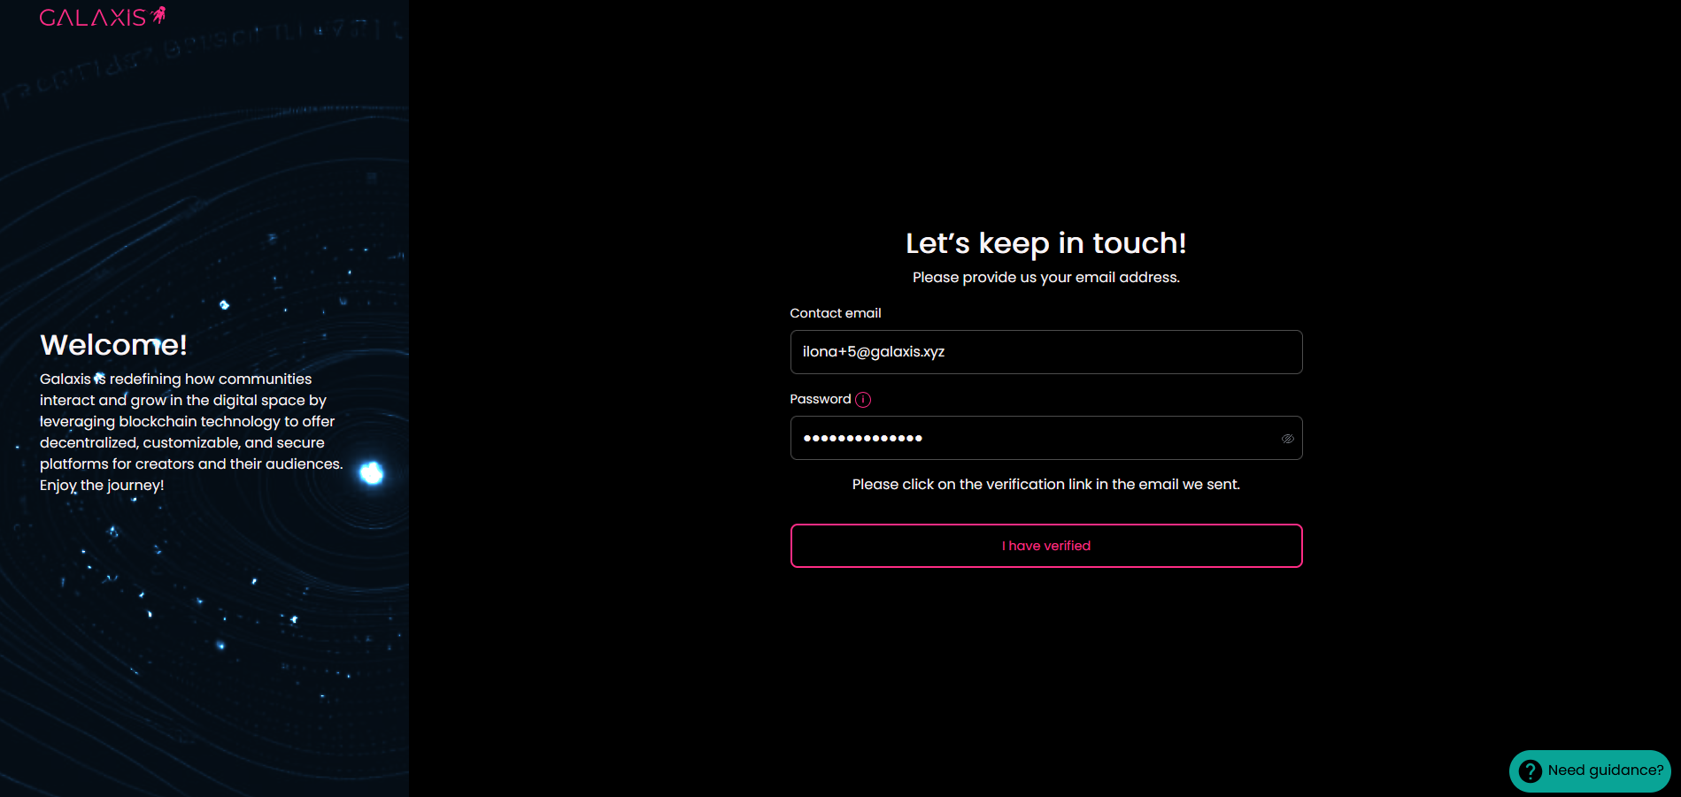The height and width of the screenshot is (797, 1681).
Task: Click the Contact email label
Action: tap(835, 313)
